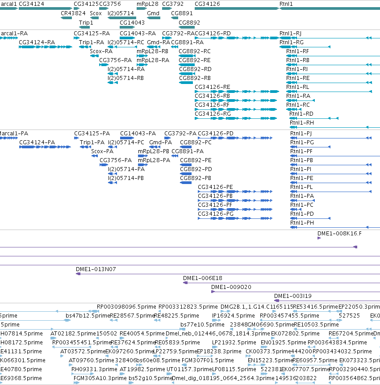Select clone DME1-013N07 label

click(96, 269)
